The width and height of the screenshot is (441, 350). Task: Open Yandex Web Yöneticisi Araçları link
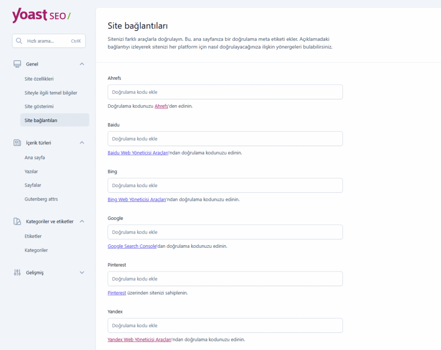[139, 340]
